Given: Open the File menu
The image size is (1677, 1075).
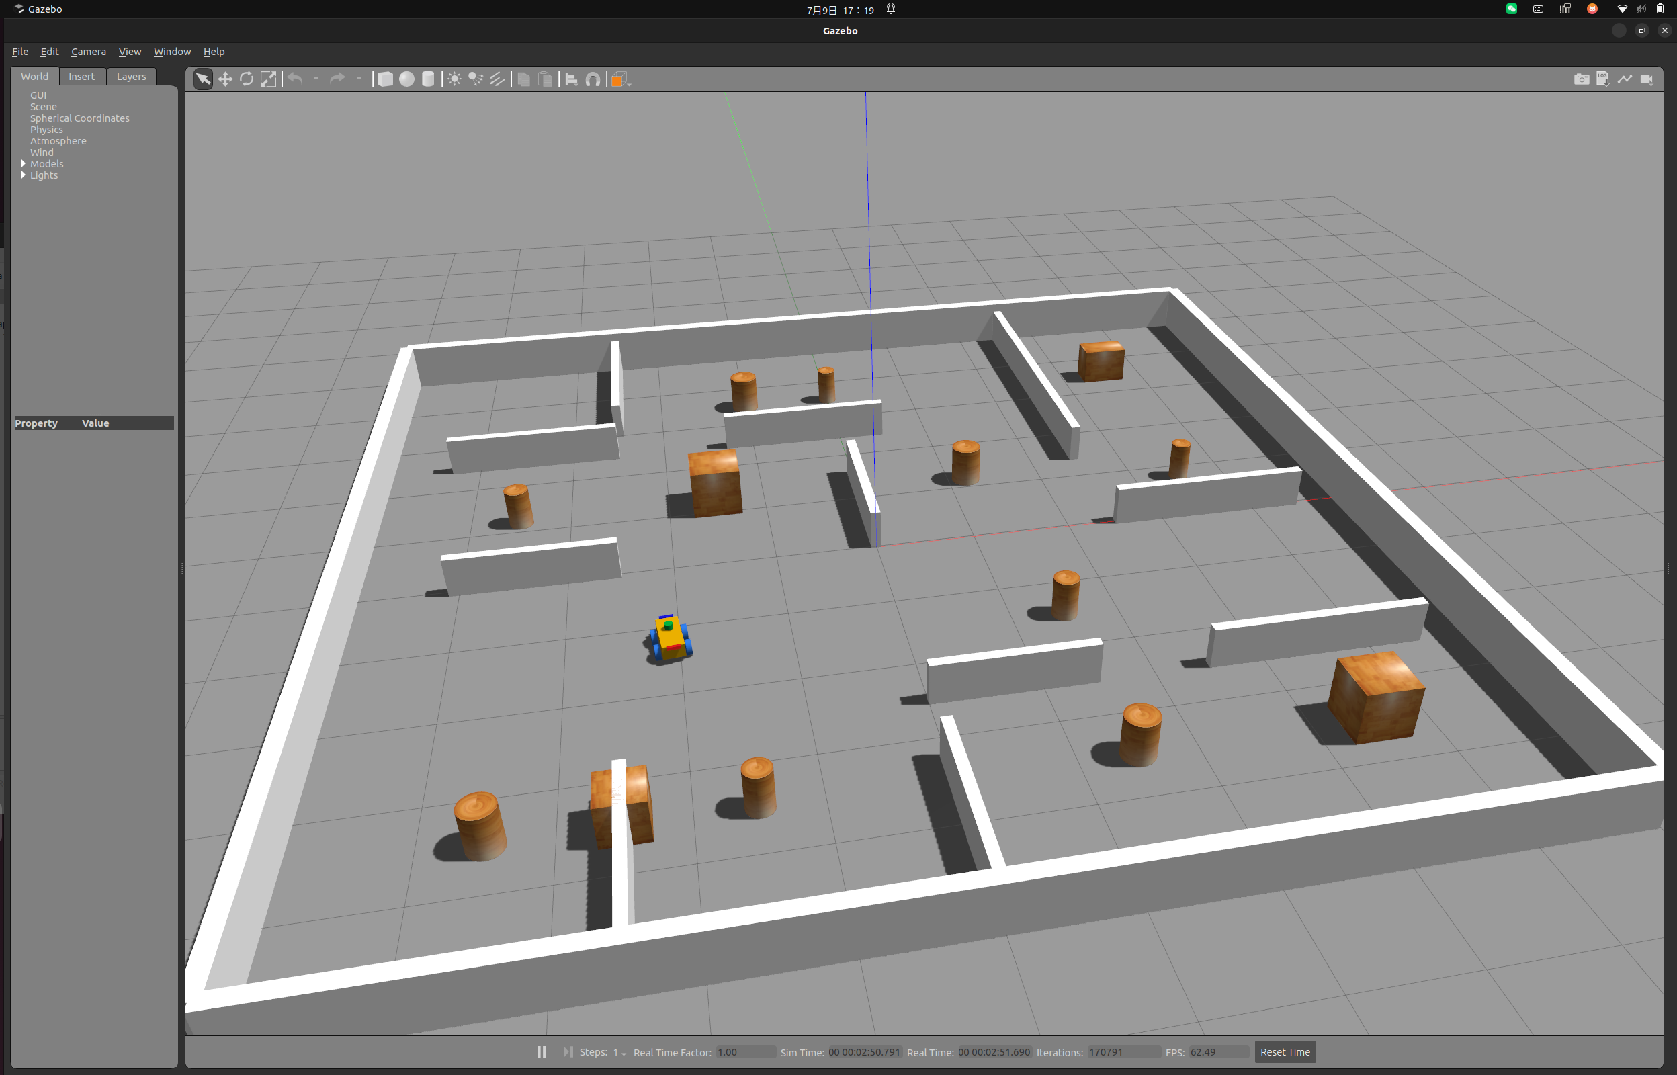Looking at the screenshot, I should tap(20, 52).
